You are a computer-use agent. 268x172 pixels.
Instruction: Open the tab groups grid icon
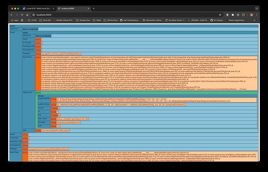point(22,20)
